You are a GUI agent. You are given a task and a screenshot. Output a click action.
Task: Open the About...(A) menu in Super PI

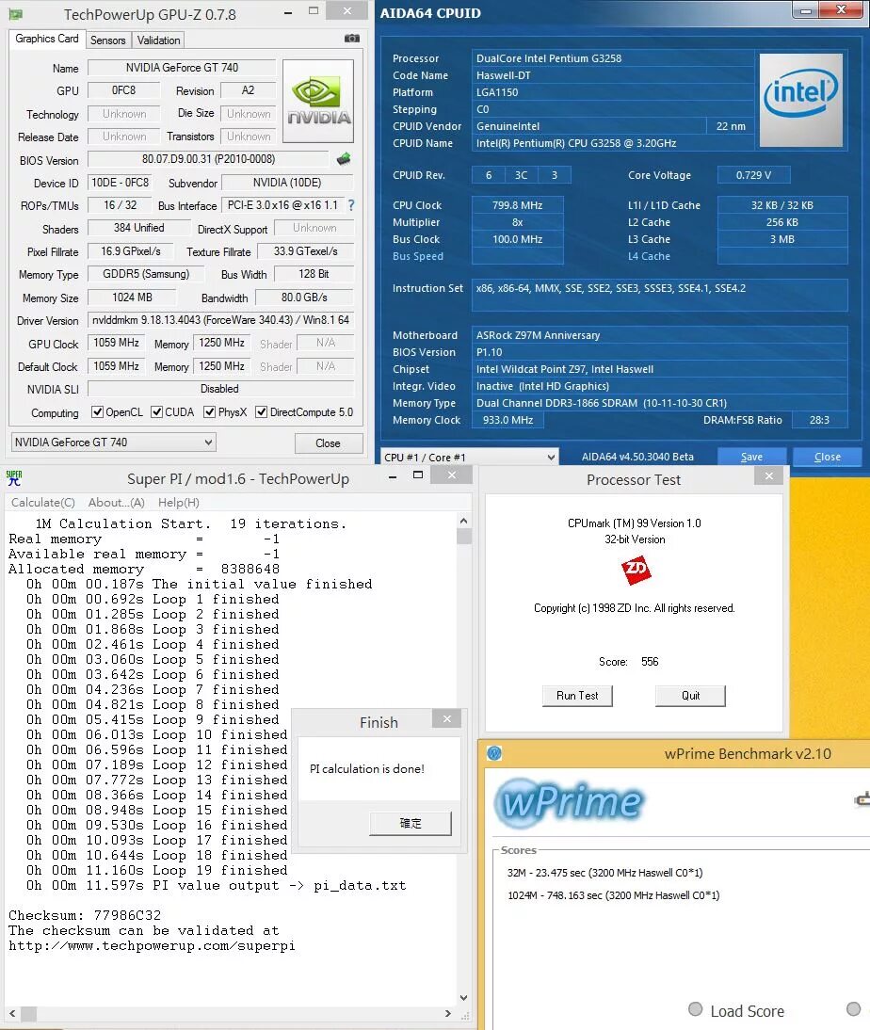click(x=117, y=503)
